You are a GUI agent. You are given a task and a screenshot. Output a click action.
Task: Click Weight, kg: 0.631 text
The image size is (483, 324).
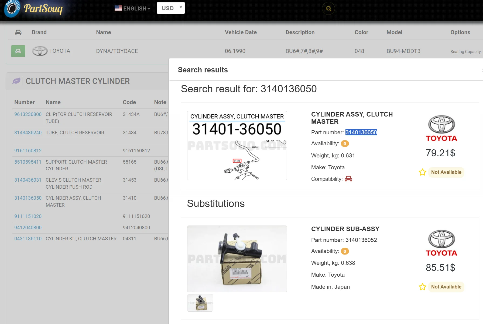(333, 156)
